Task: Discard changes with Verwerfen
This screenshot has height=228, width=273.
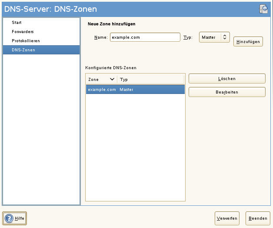Action: point(227,218)
